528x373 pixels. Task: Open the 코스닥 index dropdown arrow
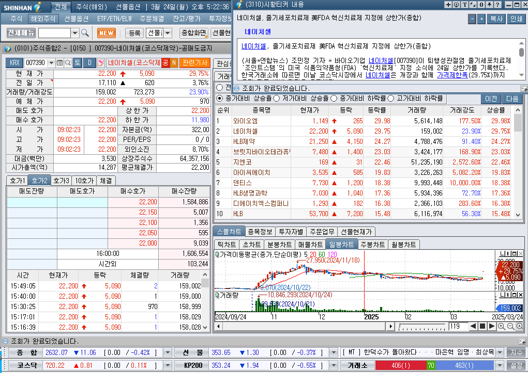168,365
